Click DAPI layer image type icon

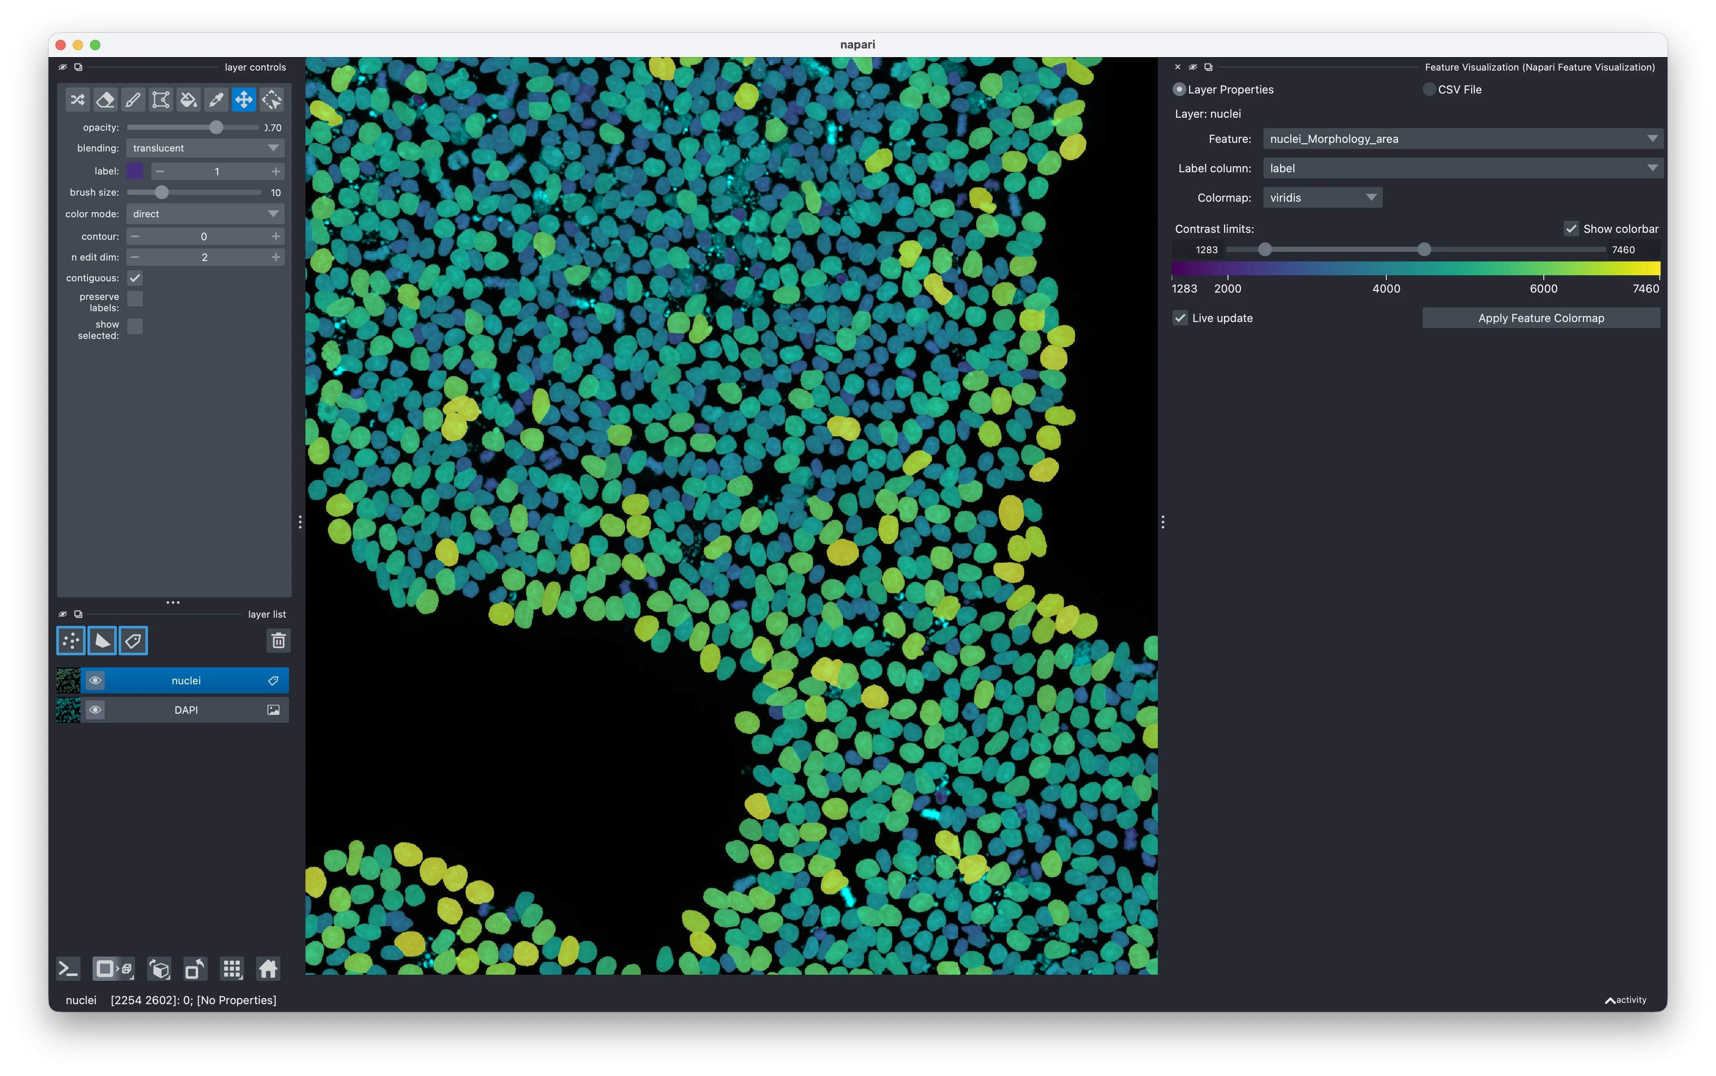(273, 710)
